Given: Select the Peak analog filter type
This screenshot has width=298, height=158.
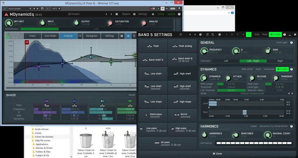Looking at the screenshot, I should pyautogui.click(x=182, y=46).
